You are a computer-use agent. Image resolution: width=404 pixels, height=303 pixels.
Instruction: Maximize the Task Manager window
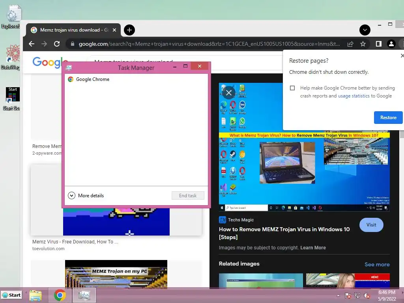(185, 66)
